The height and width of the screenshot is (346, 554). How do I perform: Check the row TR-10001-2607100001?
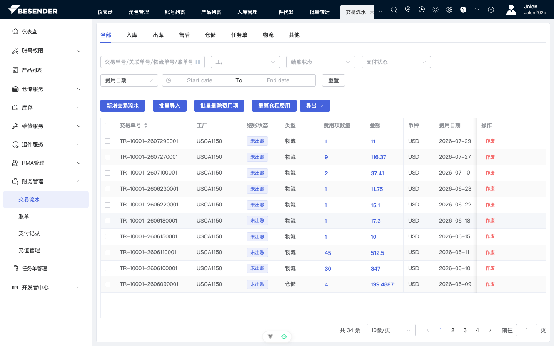tap(108, 173)
